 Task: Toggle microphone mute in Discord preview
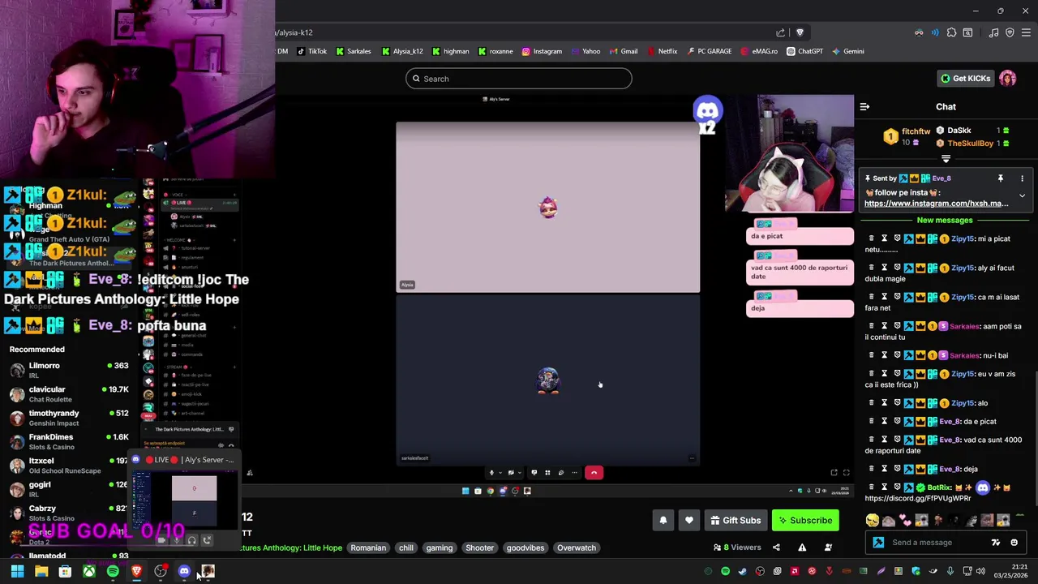click(176, 540)
